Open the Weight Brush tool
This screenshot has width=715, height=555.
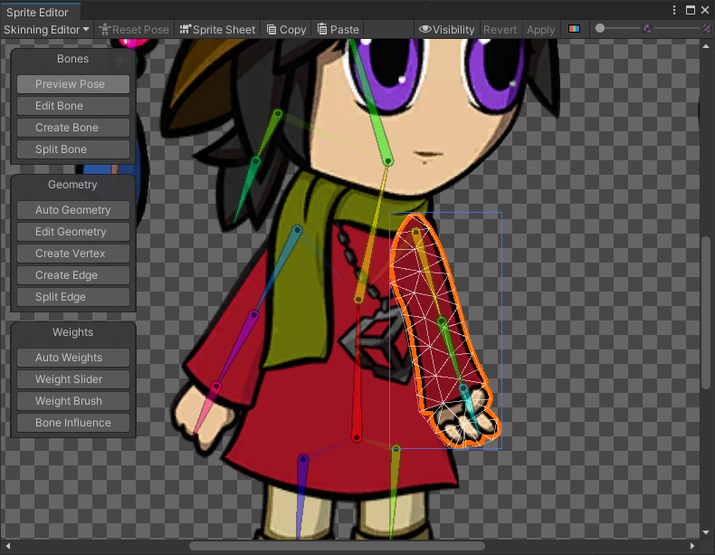[72, 401]
